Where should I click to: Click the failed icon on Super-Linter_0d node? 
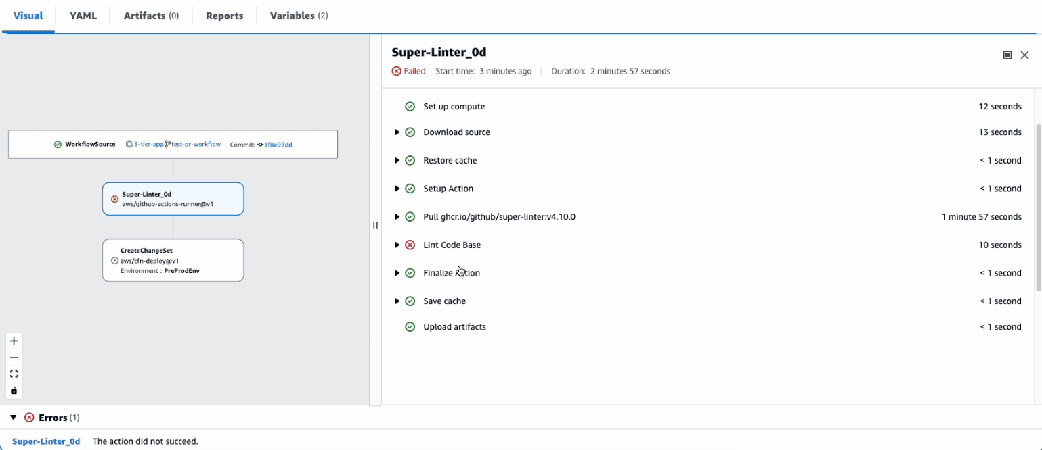(x=114, y=199)
